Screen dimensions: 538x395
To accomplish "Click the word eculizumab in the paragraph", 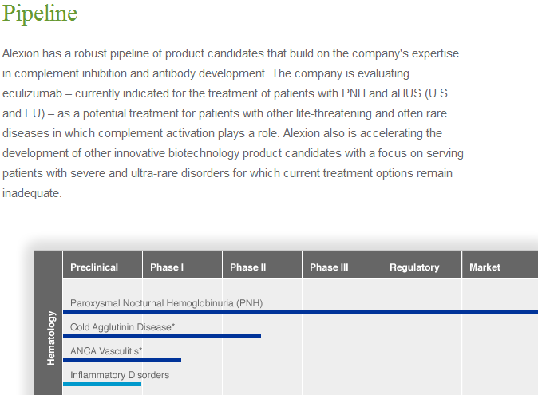I will 32,93.
